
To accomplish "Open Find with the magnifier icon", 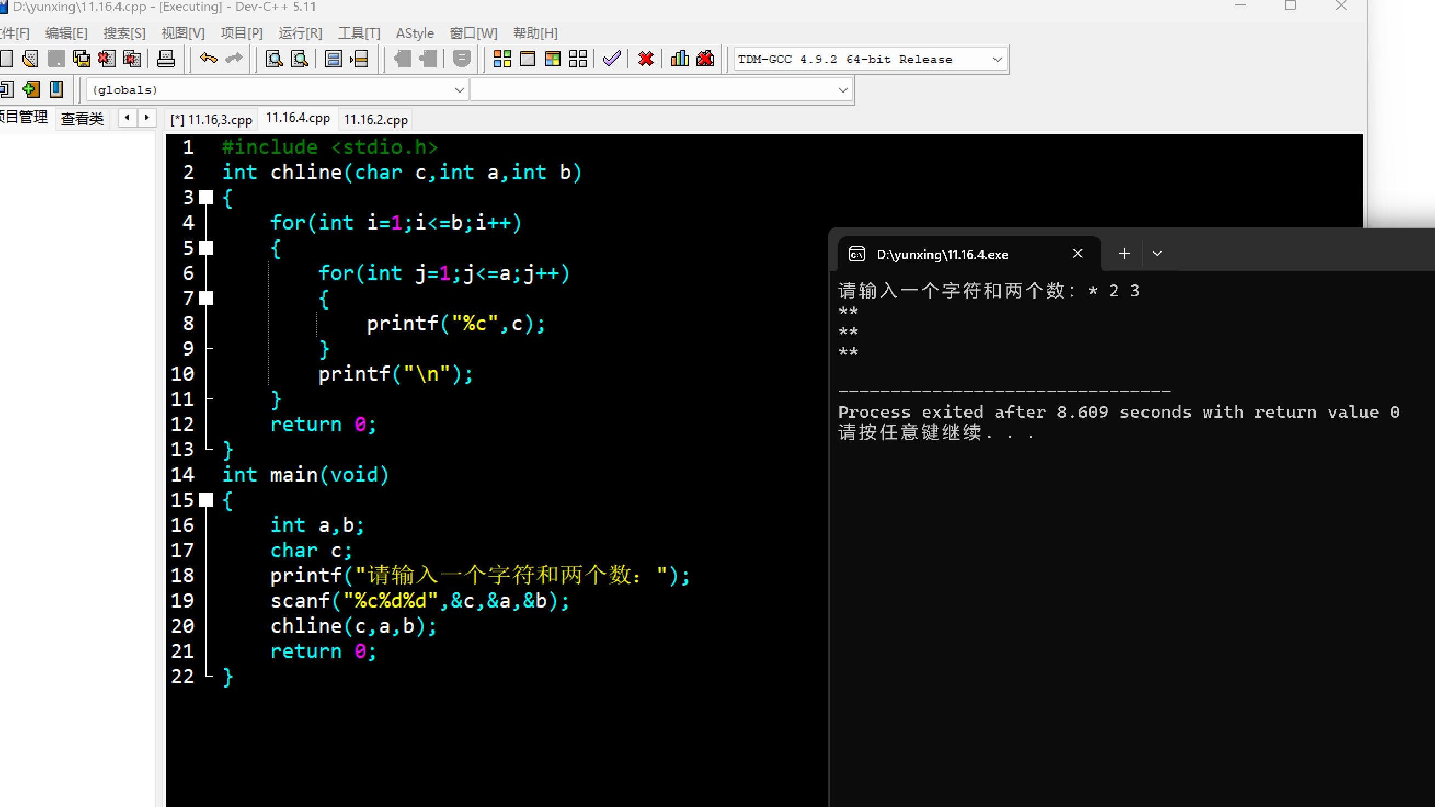I will pos(274,59).
